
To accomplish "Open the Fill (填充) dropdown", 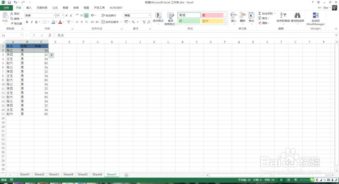I will (263, 18).
